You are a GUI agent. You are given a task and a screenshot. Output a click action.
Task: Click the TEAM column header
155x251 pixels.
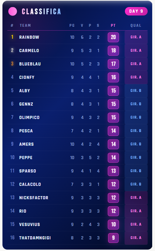click(25, 25)
